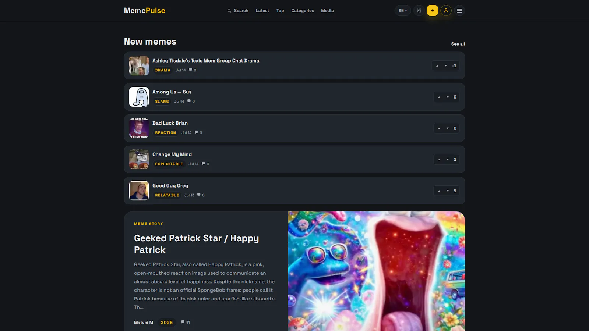The height and width of the screenshot is (331, 589).
Task: Click the yellow plus add-meme button
Action: pos(433,11)
